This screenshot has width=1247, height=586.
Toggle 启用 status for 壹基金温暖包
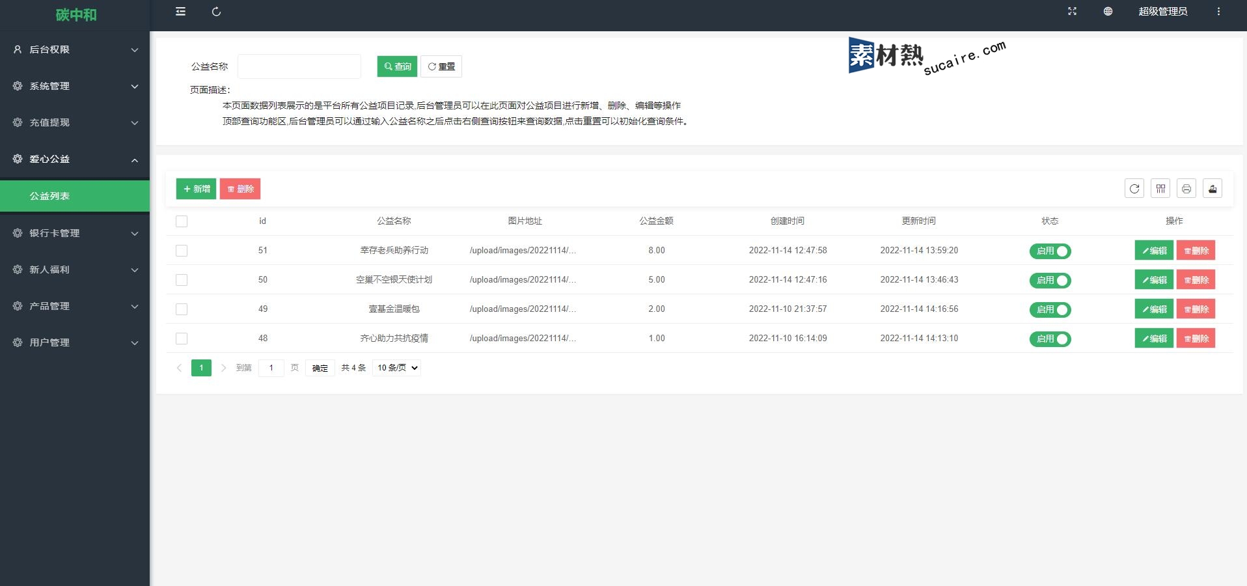pyautogui.click(x=1050, y=309)
